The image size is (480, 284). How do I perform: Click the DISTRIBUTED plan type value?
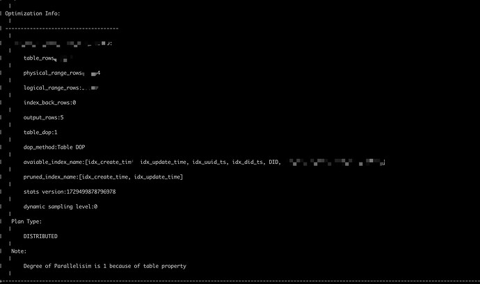[40, 236]
